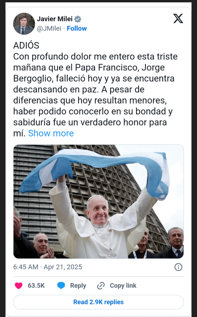197x317 pixels.
Task: Open Javier Milei's profile avatar
Action: tap(24, 24)
